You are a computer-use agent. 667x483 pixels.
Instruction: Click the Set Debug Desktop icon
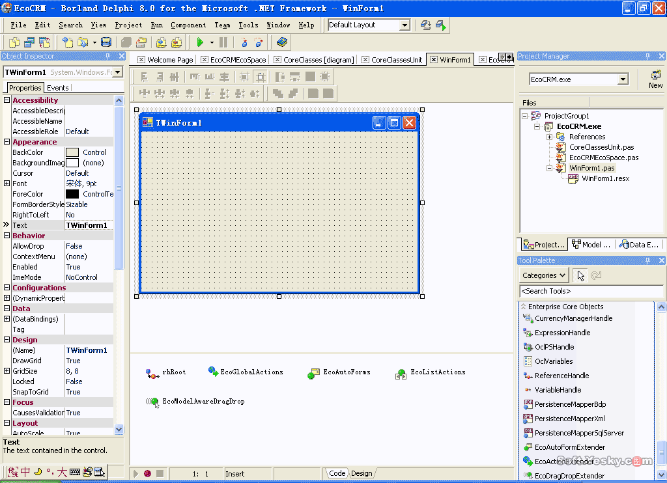(441, 25)
